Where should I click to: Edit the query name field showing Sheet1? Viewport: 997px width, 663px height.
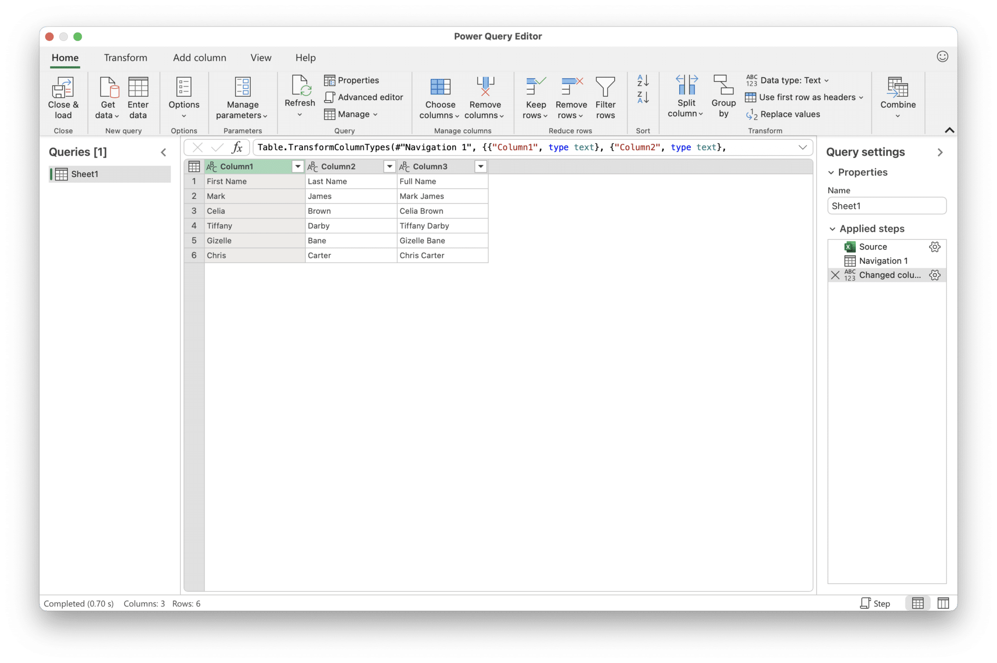click(x=886, y=205)
